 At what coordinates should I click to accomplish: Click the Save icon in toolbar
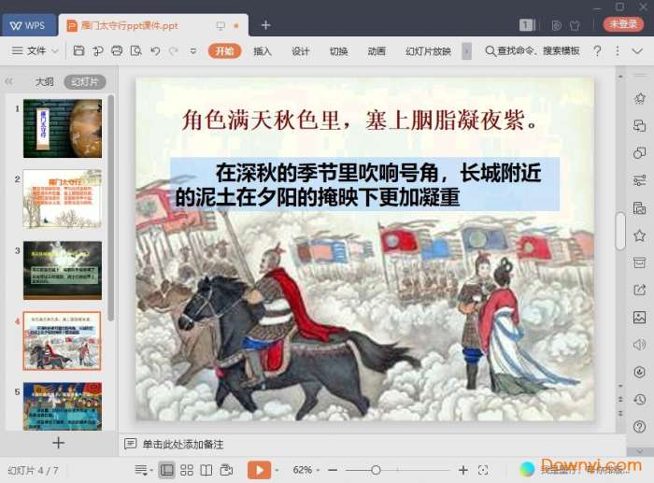78,50
